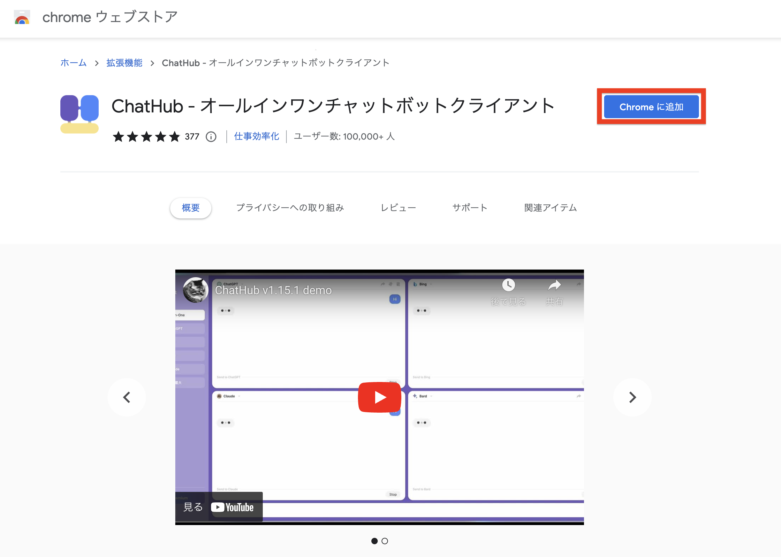Viewport: 781px width, 557px height.
Task: Follow the 仕事効率化 category link
Action: tap(256, 136)
